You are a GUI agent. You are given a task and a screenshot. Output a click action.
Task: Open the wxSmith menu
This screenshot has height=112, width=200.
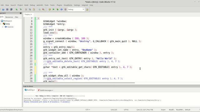(40, 5)
